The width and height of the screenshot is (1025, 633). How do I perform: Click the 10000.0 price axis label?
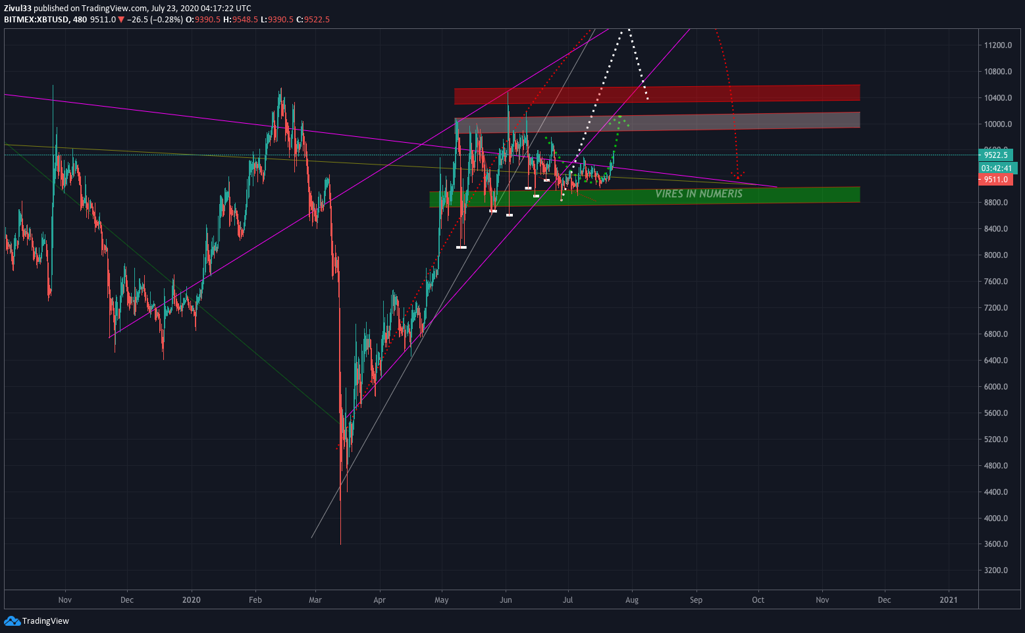click(x=998, y=124)
